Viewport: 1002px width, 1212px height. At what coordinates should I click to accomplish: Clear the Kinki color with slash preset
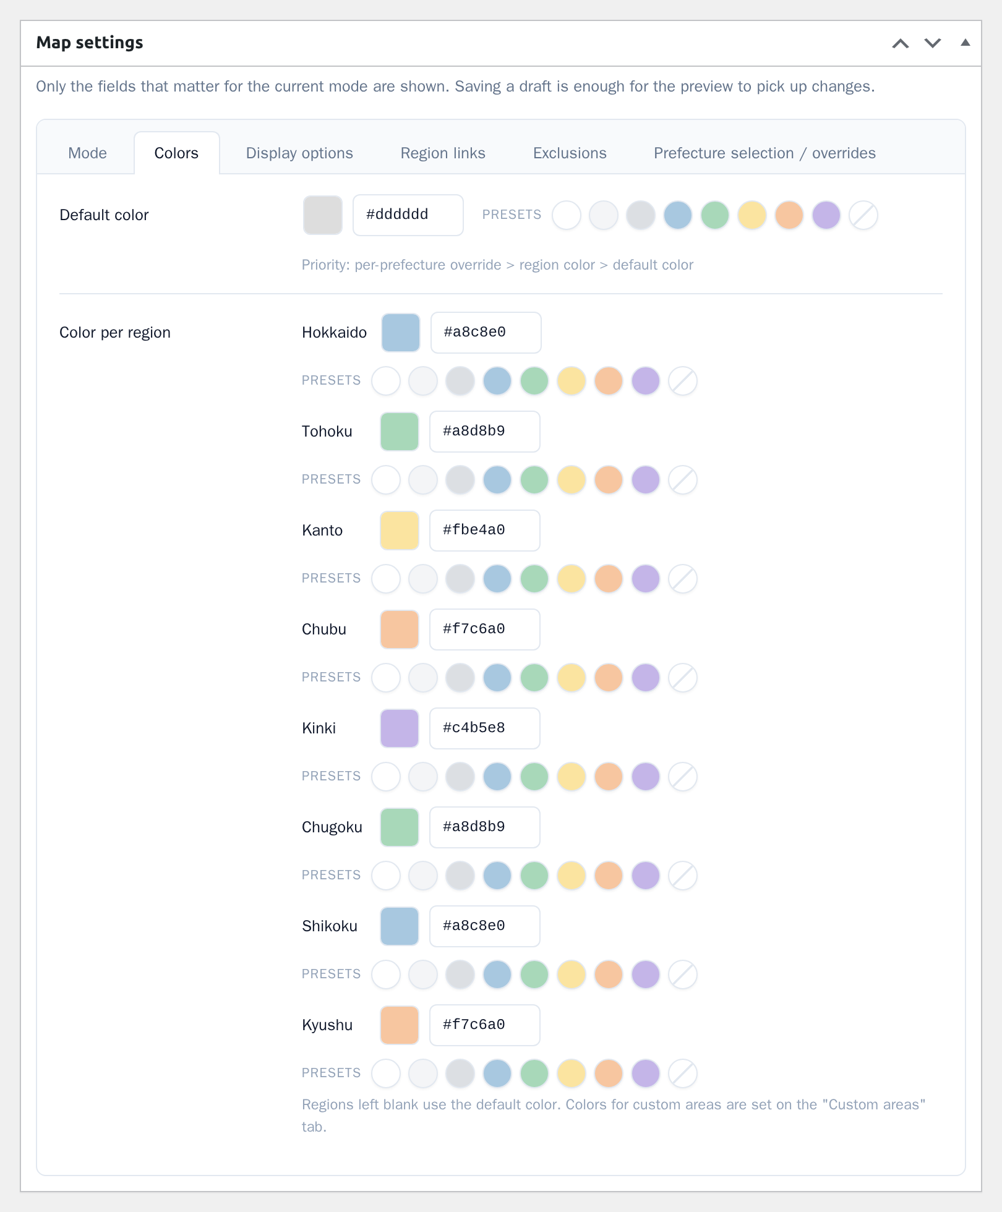[683, 777]
